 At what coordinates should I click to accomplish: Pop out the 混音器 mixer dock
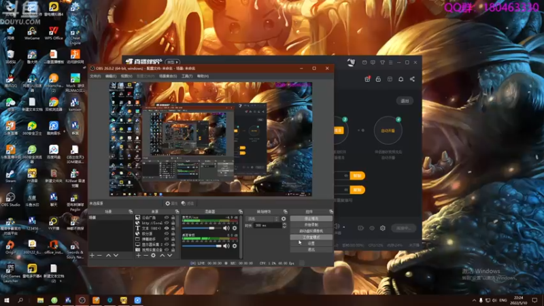point(241,211)
